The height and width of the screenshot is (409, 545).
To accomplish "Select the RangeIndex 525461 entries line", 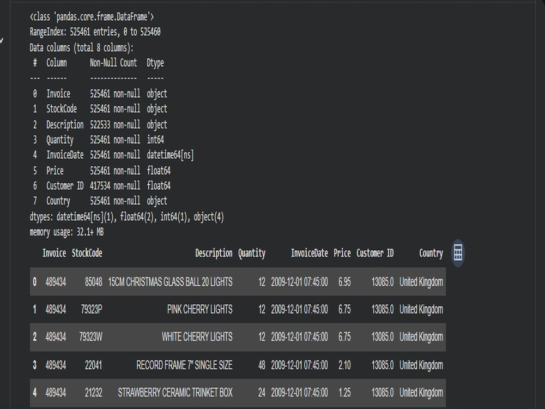I will click(95, 32).
